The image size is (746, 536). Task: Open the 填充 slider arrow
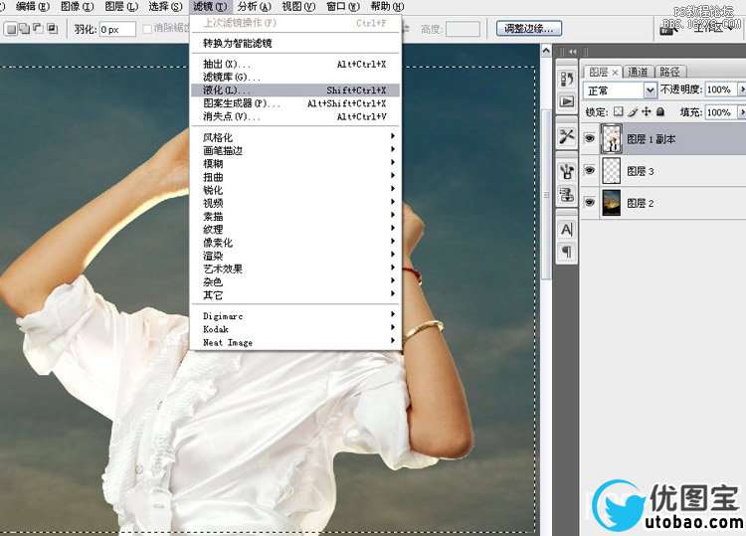pos(741,112)
